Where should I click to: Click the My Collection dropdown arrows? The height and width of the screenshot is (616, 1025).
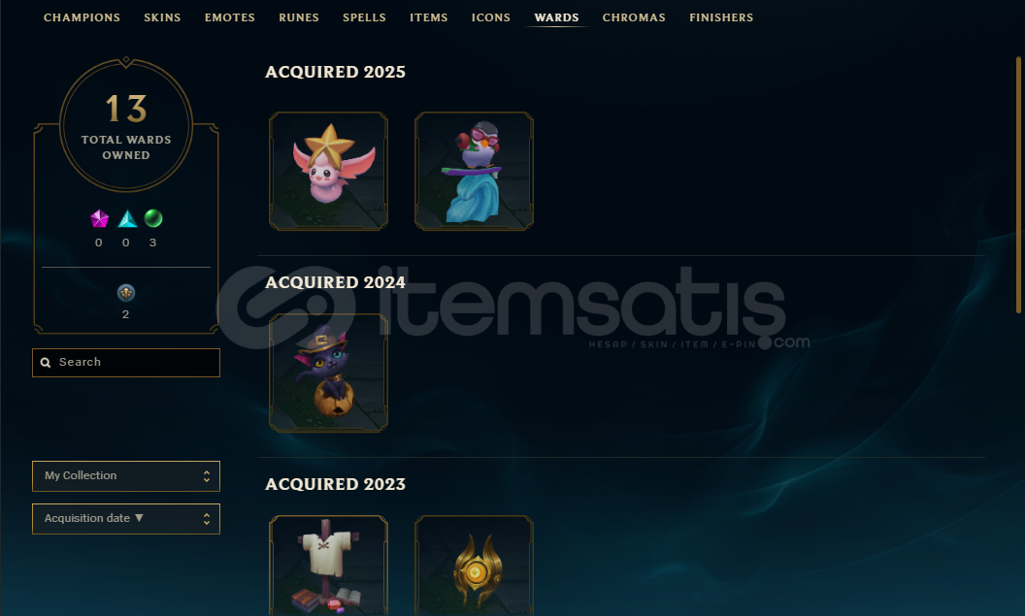(207, 476)
